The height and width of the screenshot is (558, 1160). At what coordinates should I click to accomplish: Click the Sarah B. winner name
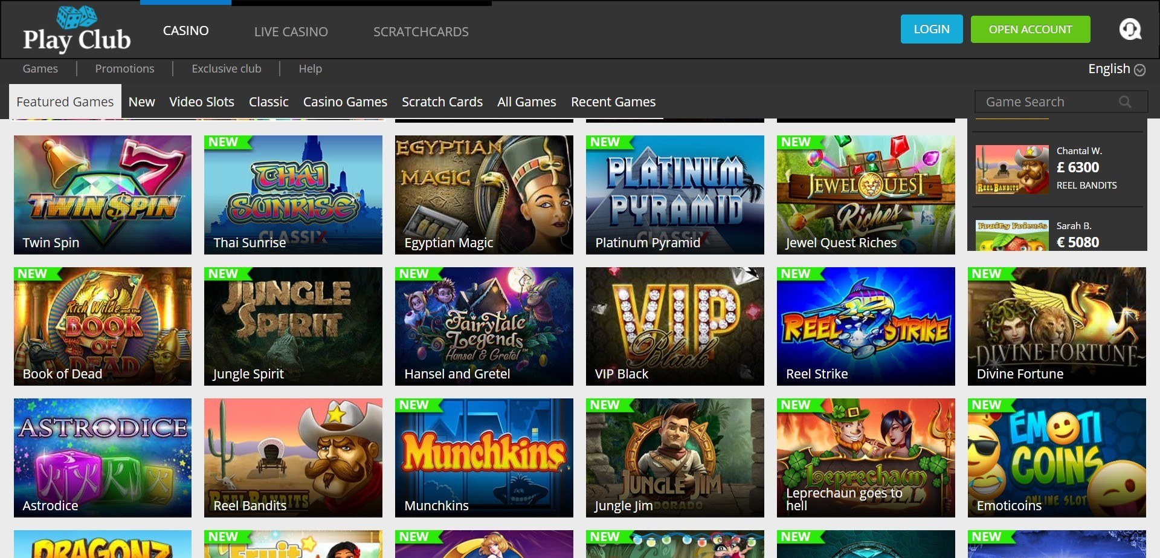pyautogui.click(x=1074, y=226)
